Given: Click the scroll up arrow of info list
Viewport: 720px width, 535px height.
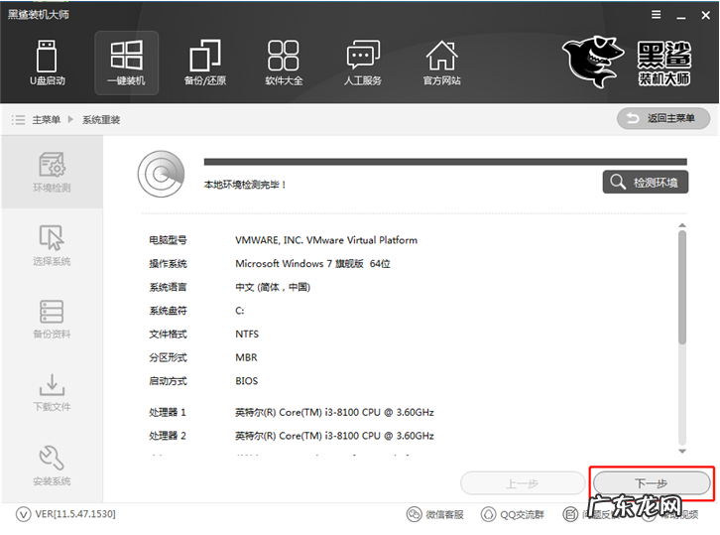Looking at the screenshot, I should [x=682, y=225].
